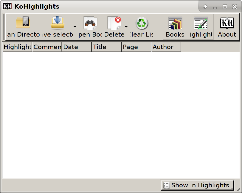Click the Show in Highlights button
242x193 pixels.
tap(197, 185)
